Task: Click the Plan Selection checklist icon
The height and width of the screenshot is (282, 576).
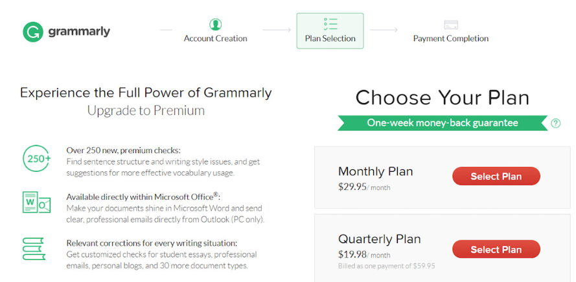Action: [x=330, y=24]
